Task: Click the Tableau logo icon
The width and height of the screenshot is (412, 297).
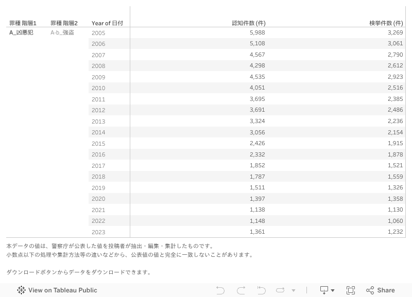Action: point(21,290)
